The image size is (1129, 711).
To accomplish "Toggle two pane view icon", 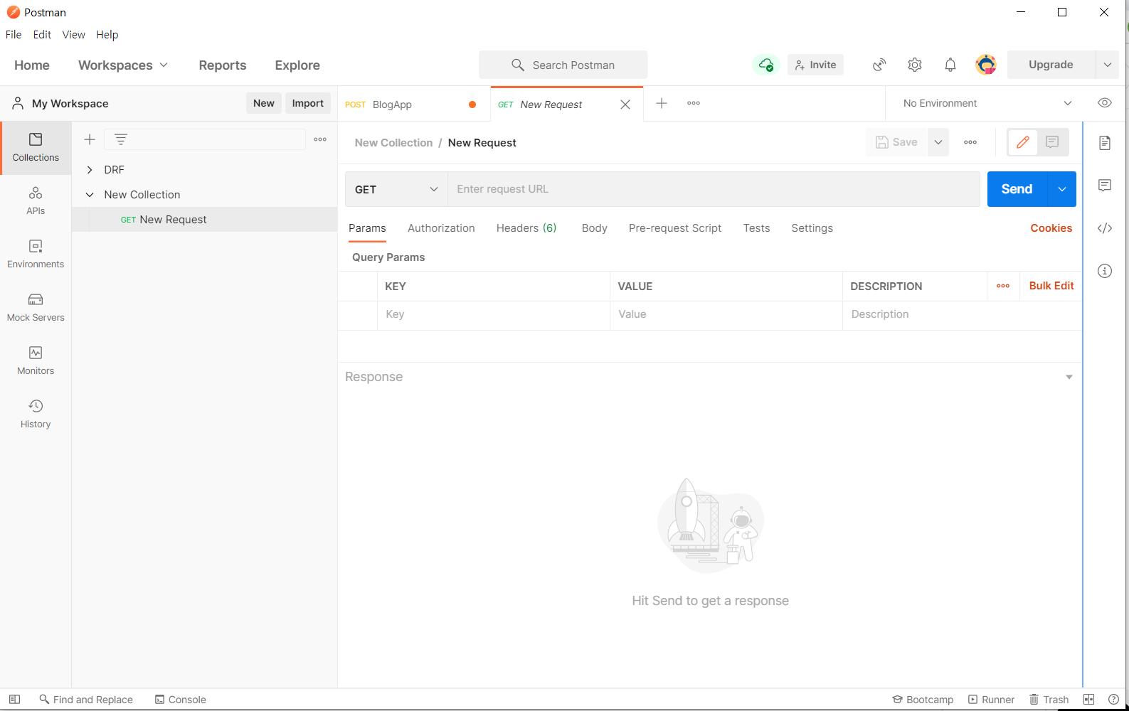I will [x=1088, y=700].
